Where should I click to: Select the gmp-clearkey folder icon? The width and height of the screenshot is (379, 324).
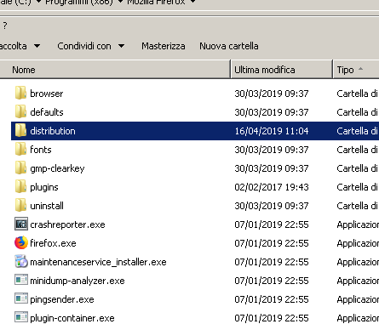(20, 168)
